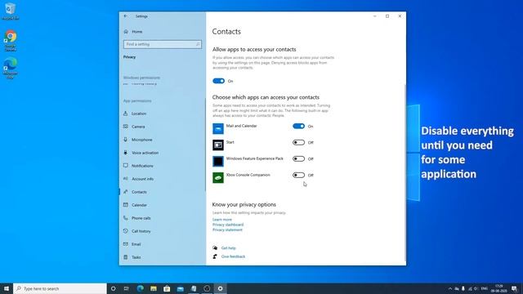Viewport: 523px width, 294px height.
Task: Open Google Chrome desktop shortcut
Action: pos(11,41)
